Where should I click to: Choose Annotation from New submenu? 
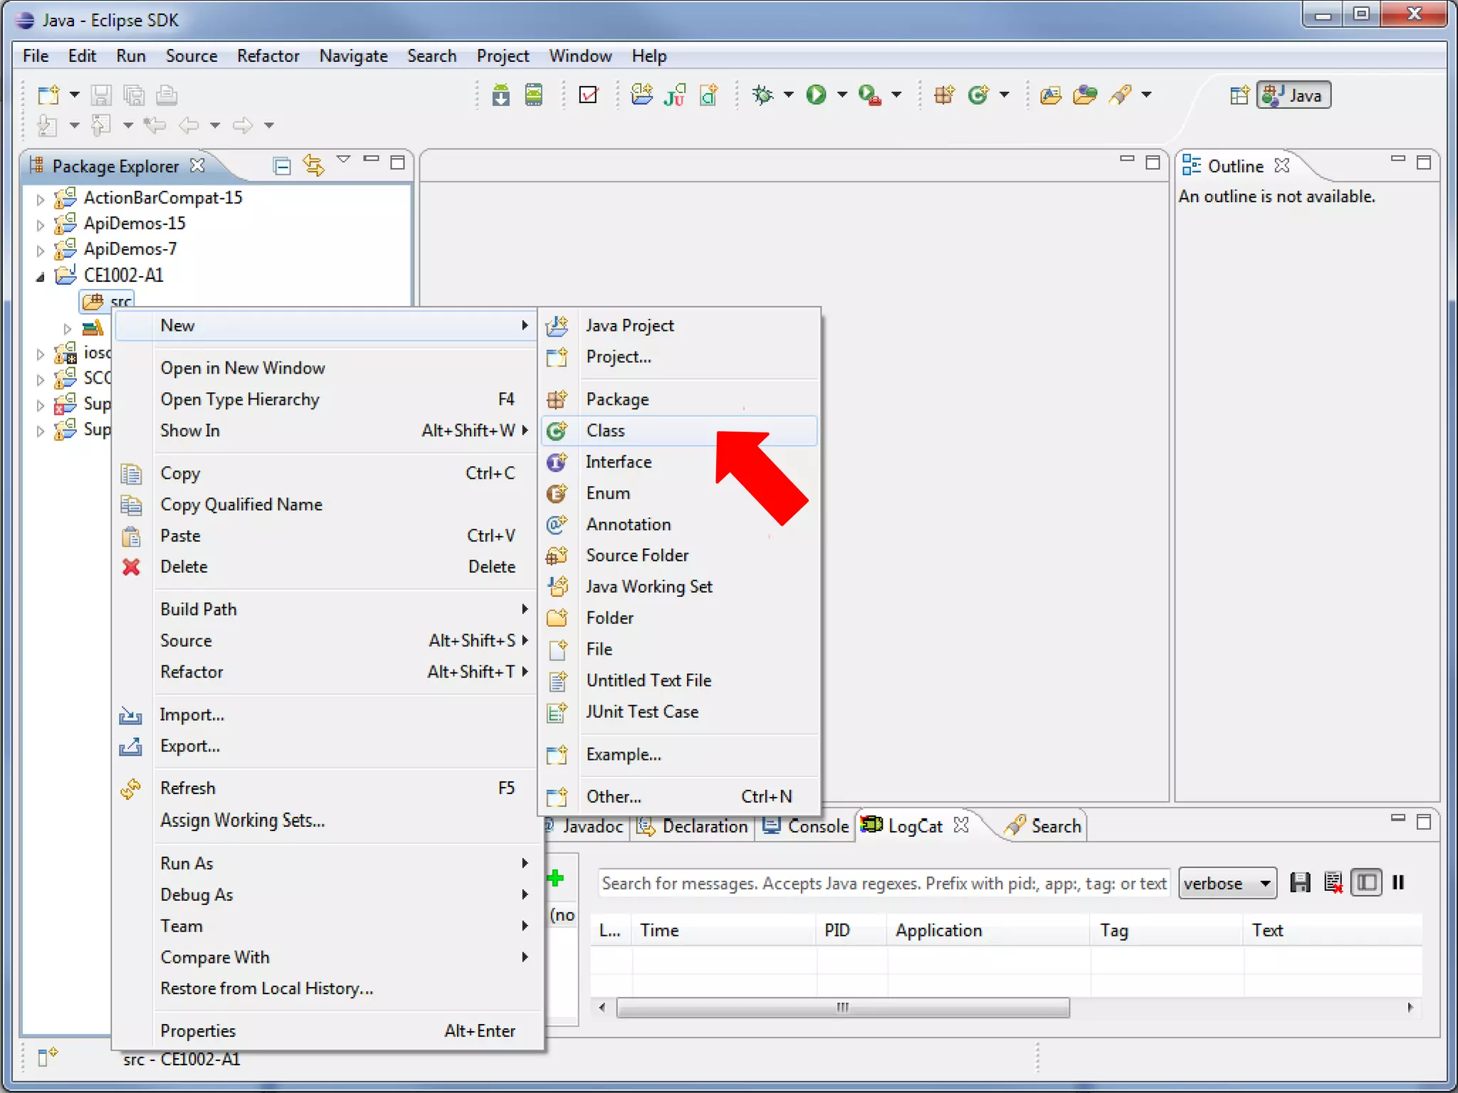click(x=680, y=524)
